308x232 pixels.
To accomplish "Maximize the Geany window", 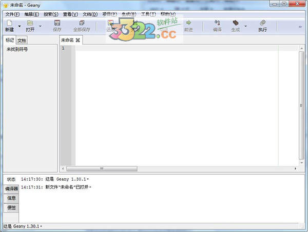I will [284, 4].
